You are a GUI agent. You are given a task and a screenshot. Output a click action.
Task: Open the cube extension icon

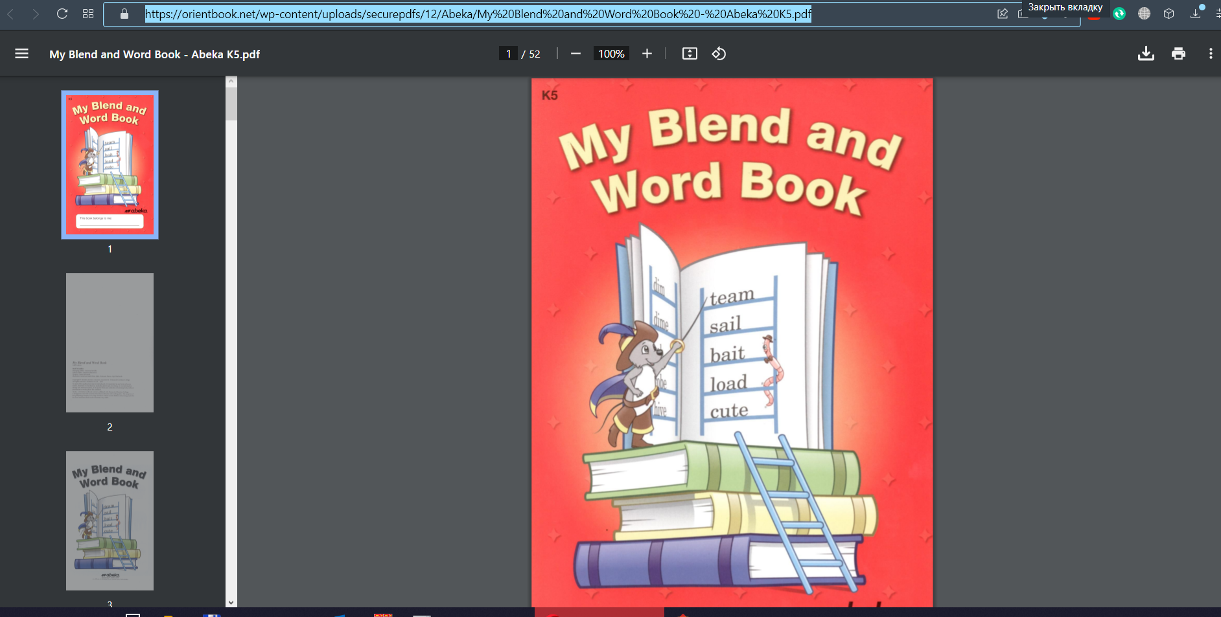pyautogui.click(x=1169, y=14)
